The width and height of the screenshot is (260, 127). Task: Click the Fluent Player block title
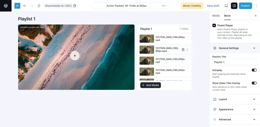[x=225, y=26]
